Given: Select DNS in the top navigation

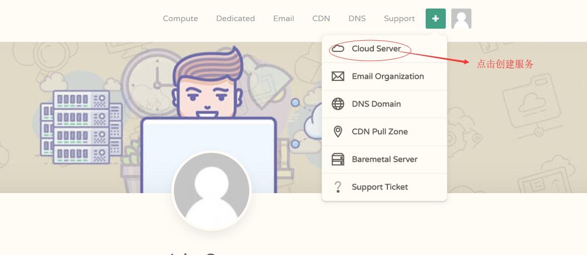Looking at the screenshot, I should tap(357, 18).
